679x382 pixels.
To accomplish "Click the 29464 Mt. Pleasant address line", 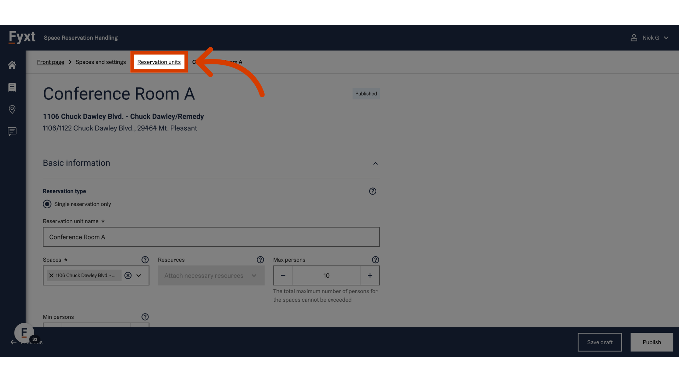I will click(120, 128).
